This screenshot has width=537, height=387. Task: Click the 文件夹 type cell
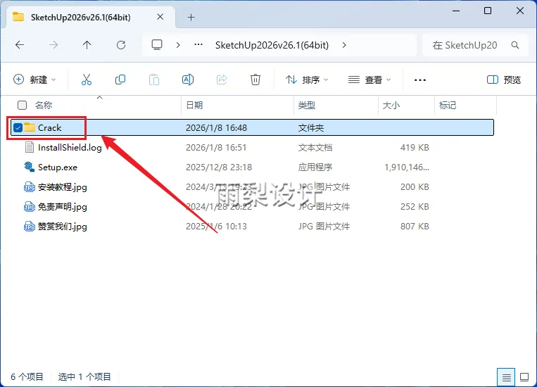pyautogui.click(x=311, y=128)
